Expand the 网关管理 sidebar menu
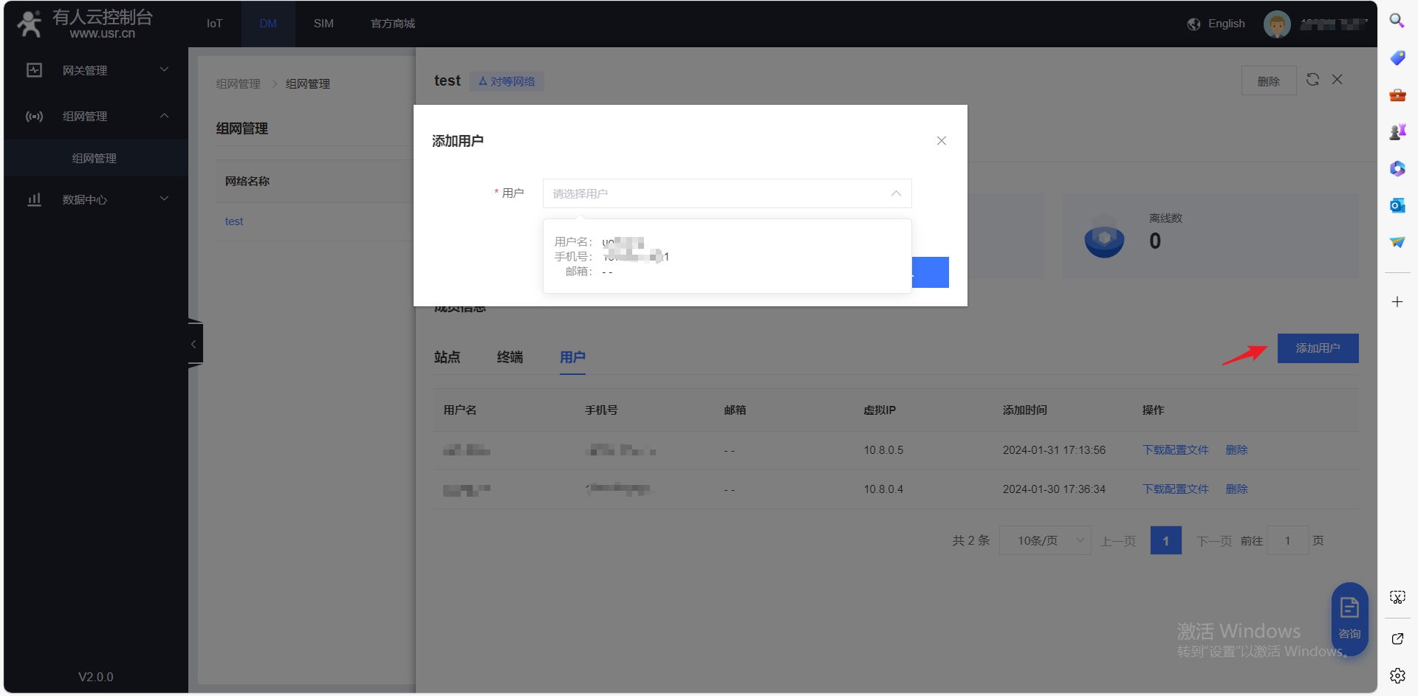The image size is (1418, 696). pyautogui.click(x=96, y=70)
